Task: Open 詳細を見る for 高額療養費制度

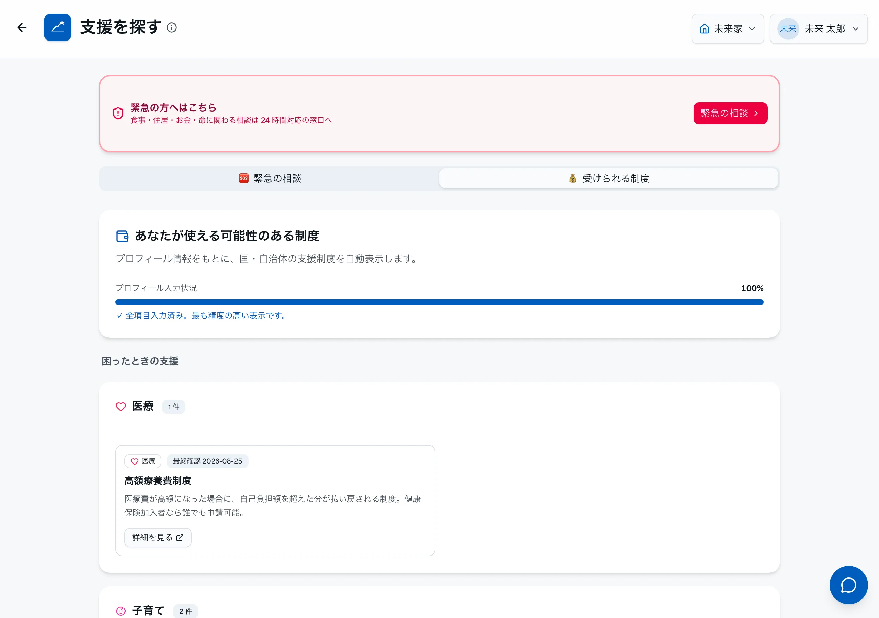Action: (158, 538)
